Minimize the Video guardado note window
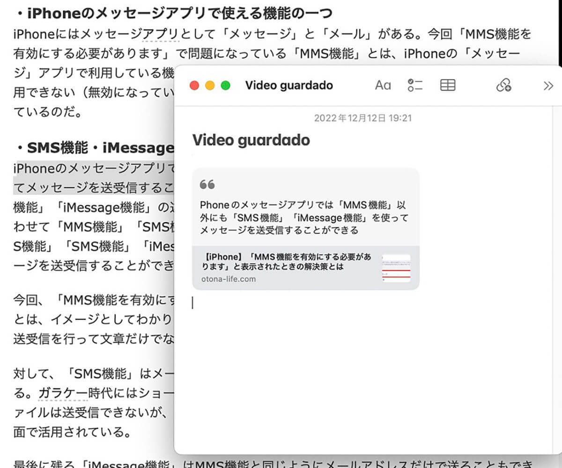Image resolution: width=562 pixels, height=468 pixels. tap(210, 86)
